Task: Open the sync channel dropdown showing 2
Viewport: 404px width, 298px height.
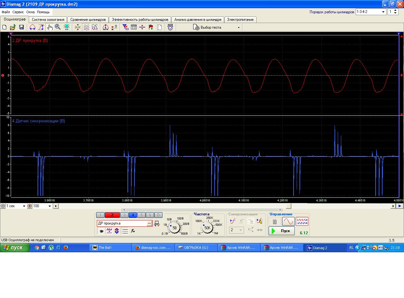Action: click(236, 230)
